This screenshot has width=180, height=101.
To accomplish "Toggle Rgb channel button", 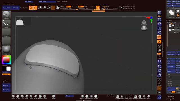I will (69, 6).
